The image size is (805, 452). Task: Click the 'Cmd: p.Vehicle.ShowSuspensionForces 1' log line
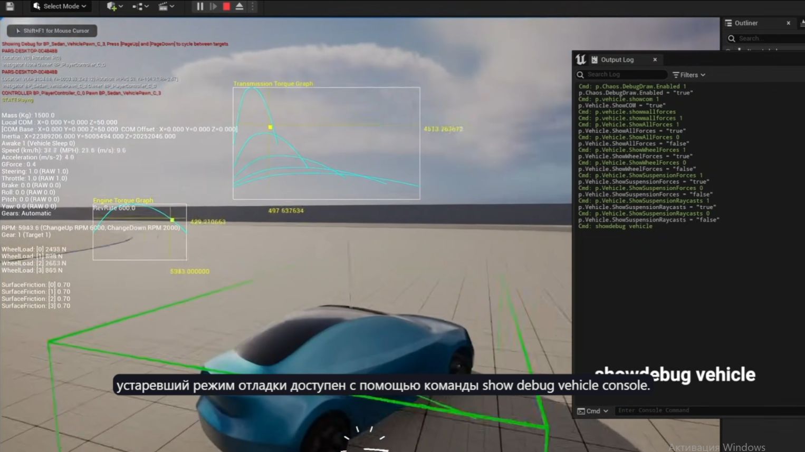tap(640, 175)
